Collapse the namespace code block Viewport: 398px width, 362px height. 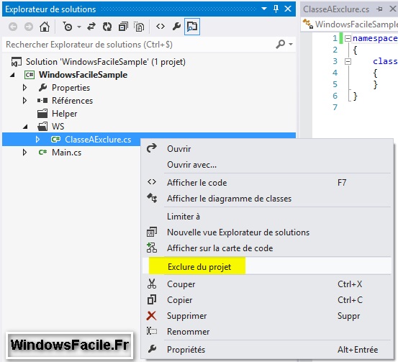(x=348, y=39)
